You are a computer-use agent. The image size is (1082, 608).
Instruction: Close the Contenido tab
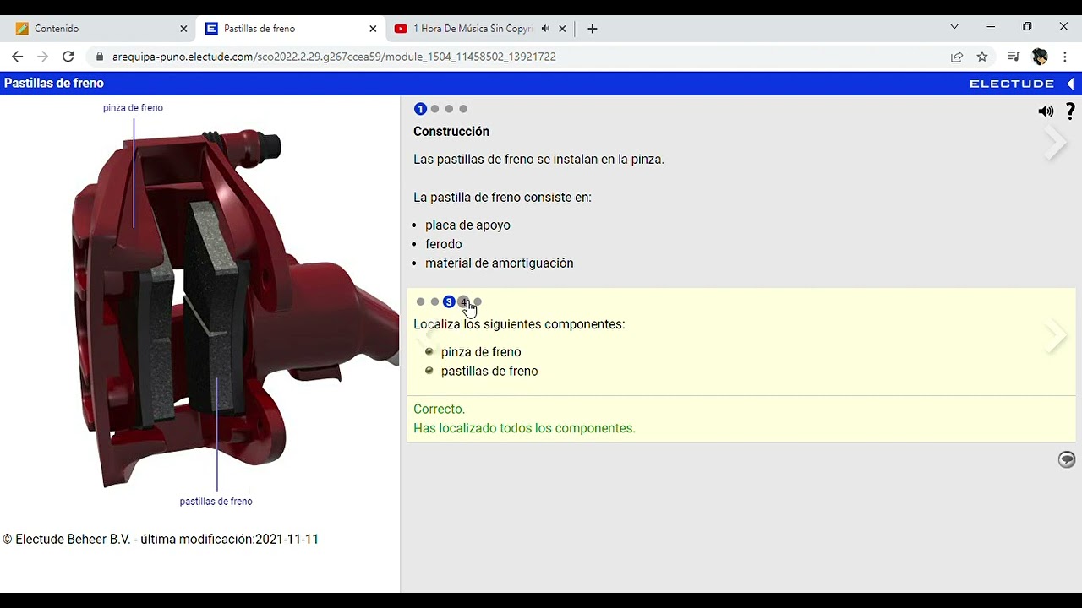(x=183, y=29)
